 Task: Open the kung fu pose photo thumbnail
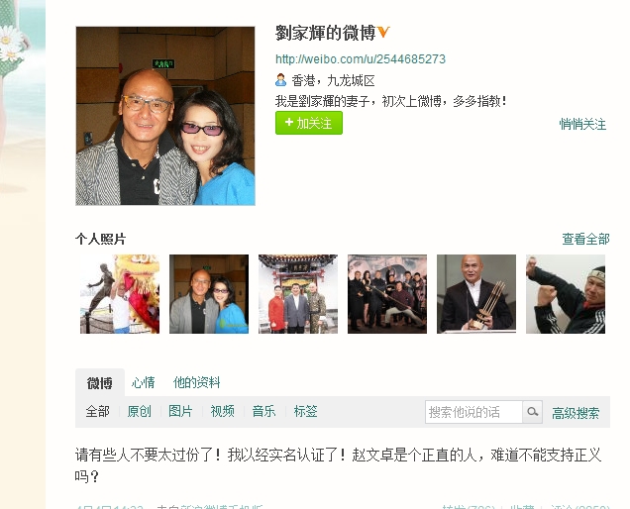566,294
